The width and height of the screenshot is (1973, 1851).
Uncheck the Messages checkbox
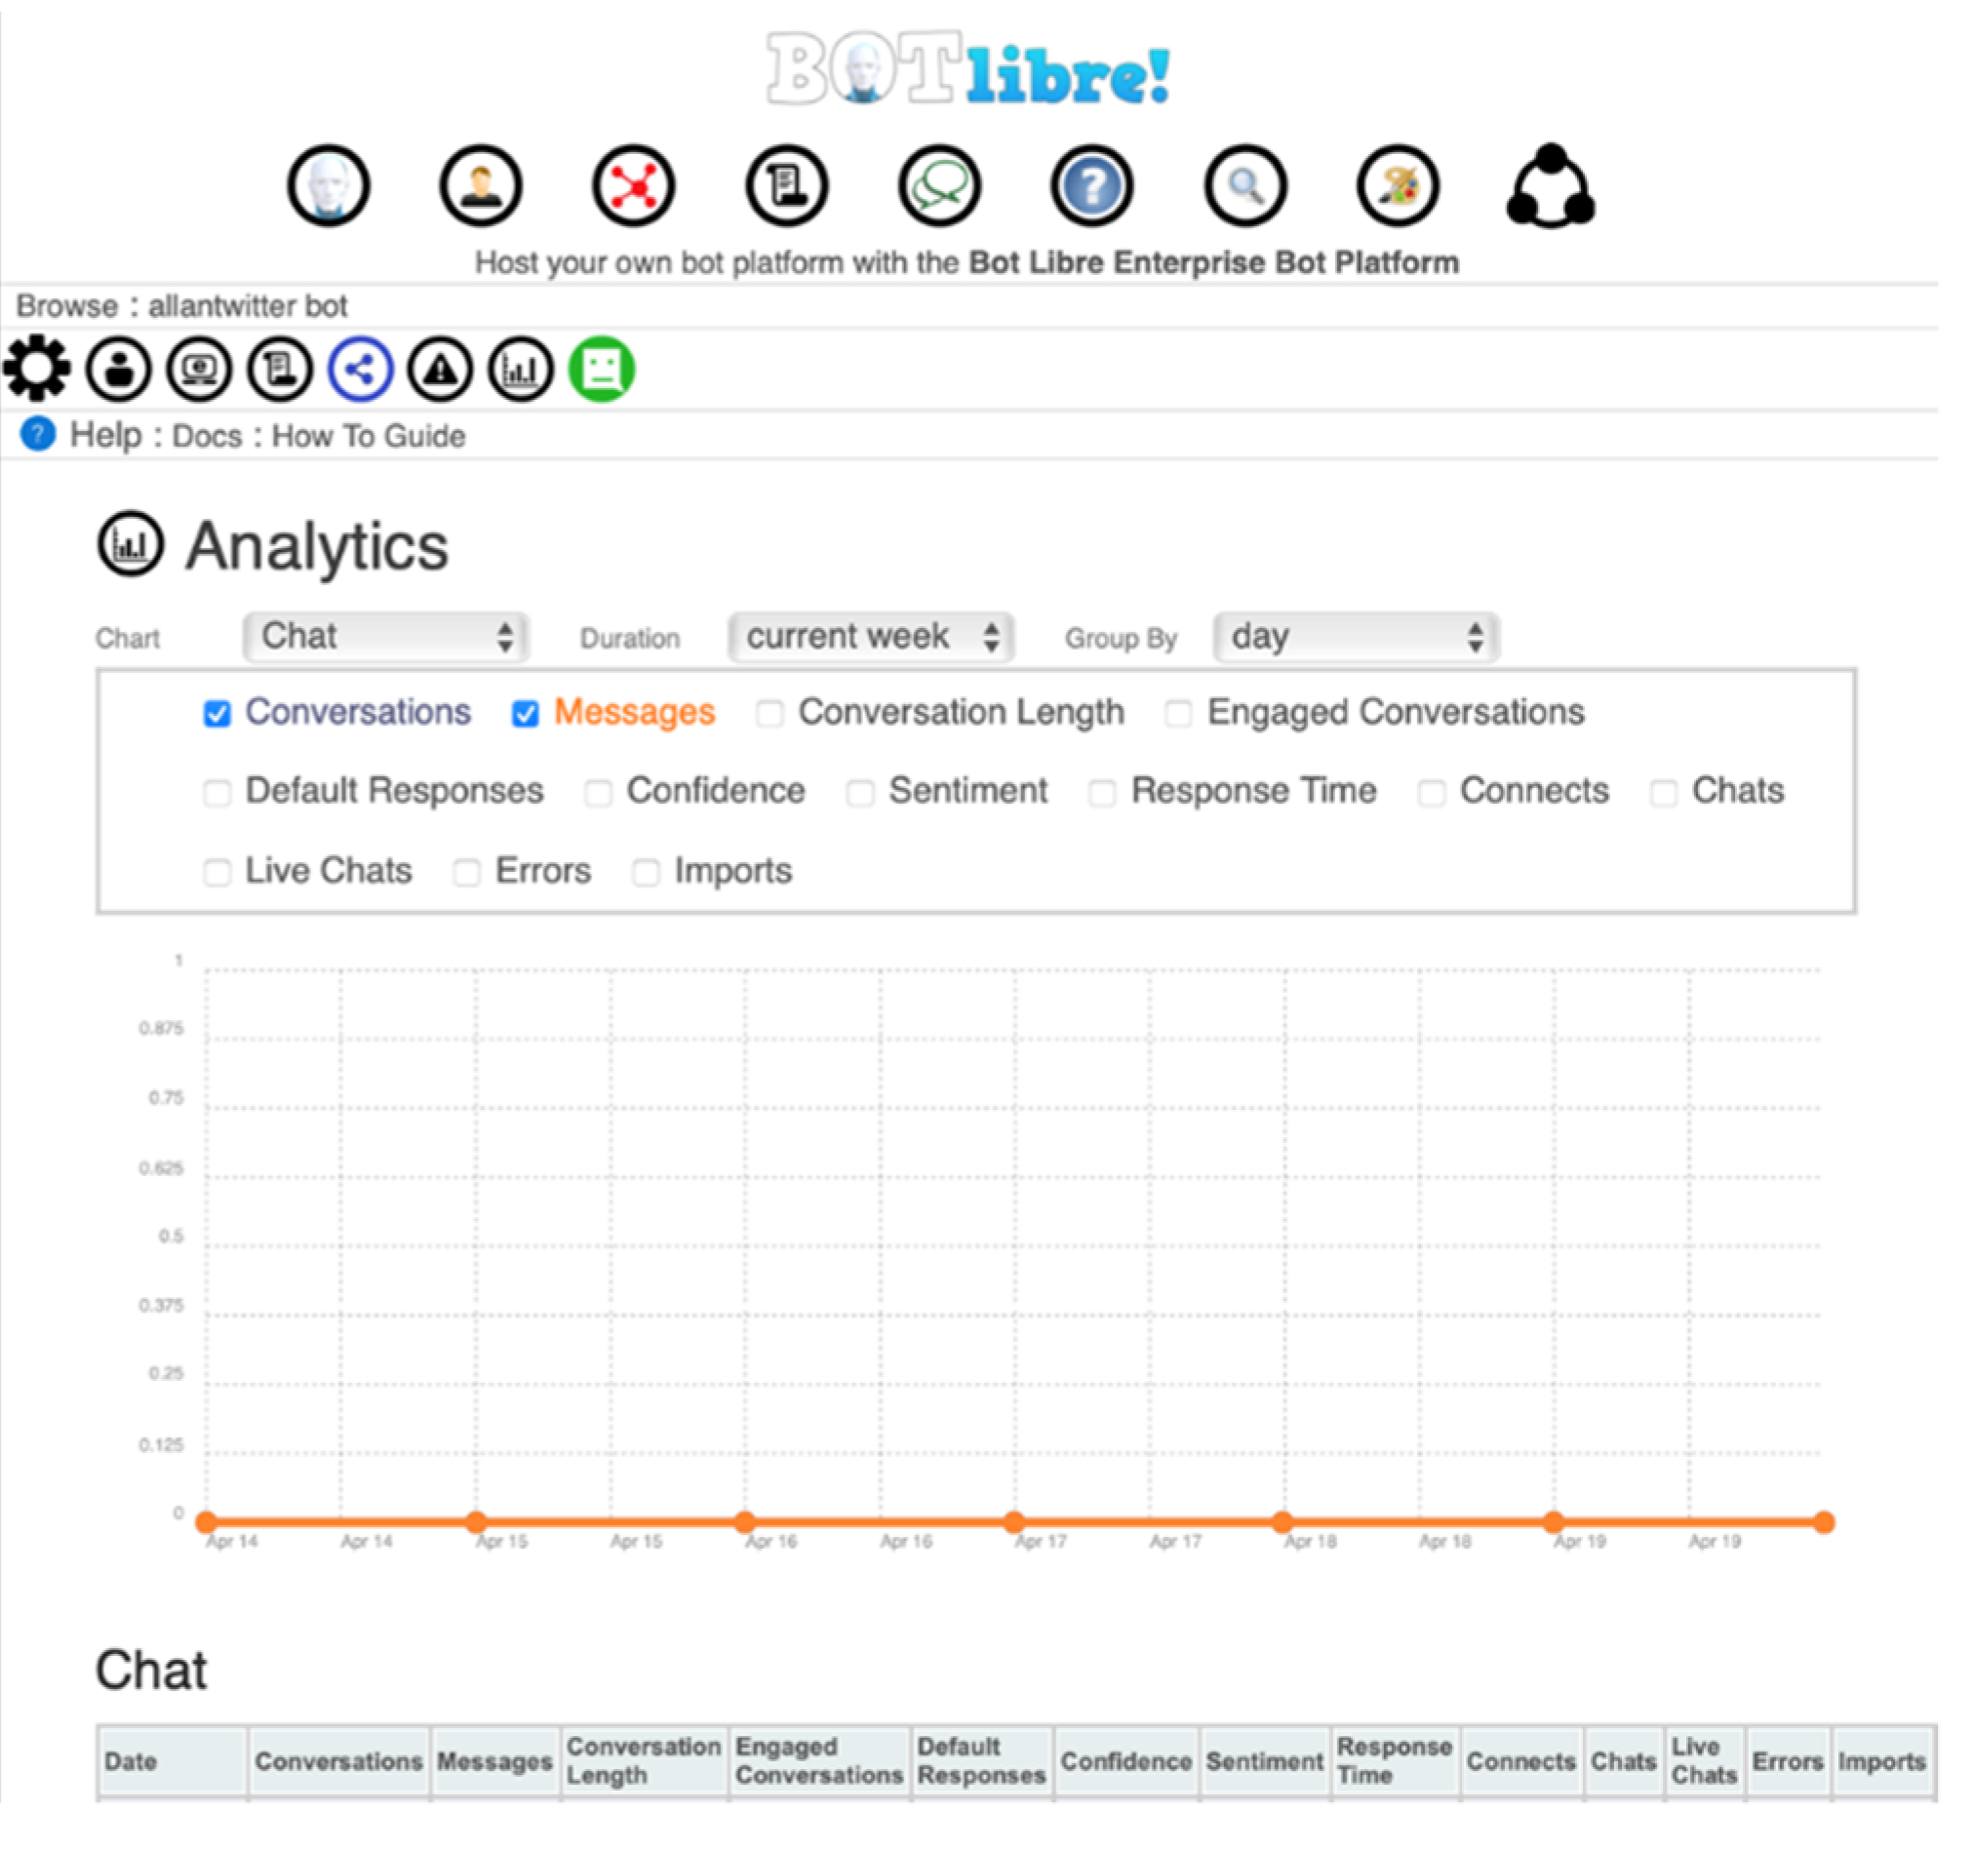click(x=525, y=714)
